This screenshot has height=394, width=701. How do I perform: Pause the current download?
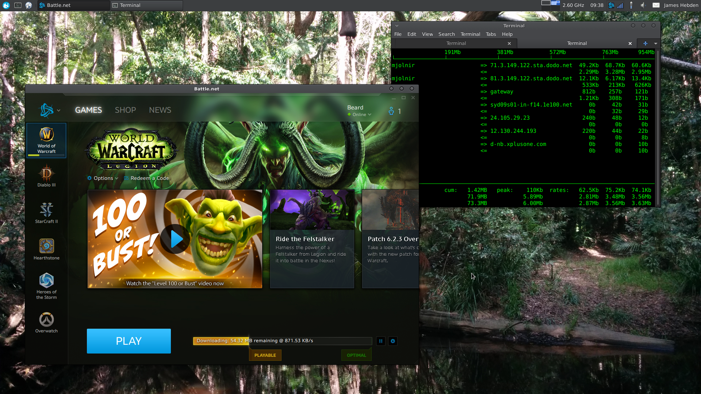coord(381,341)
